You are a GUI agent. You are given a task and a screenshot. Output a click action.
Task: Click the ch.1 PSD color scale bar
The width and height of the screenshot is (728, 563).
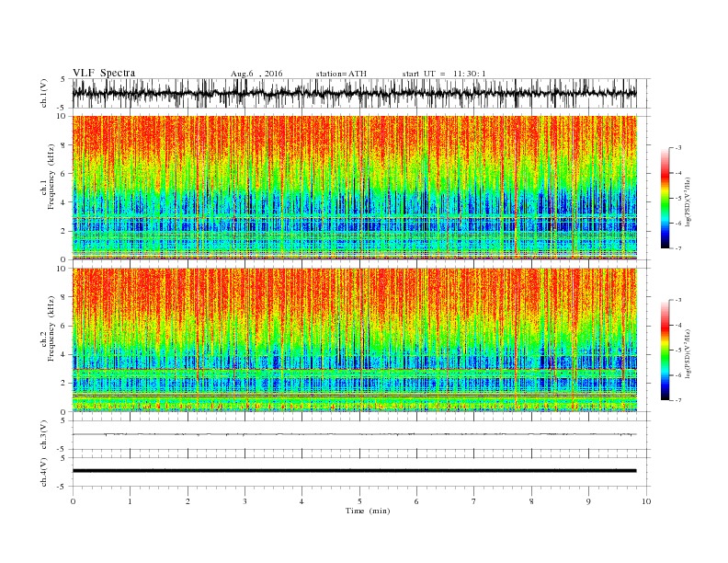(665, 198)
